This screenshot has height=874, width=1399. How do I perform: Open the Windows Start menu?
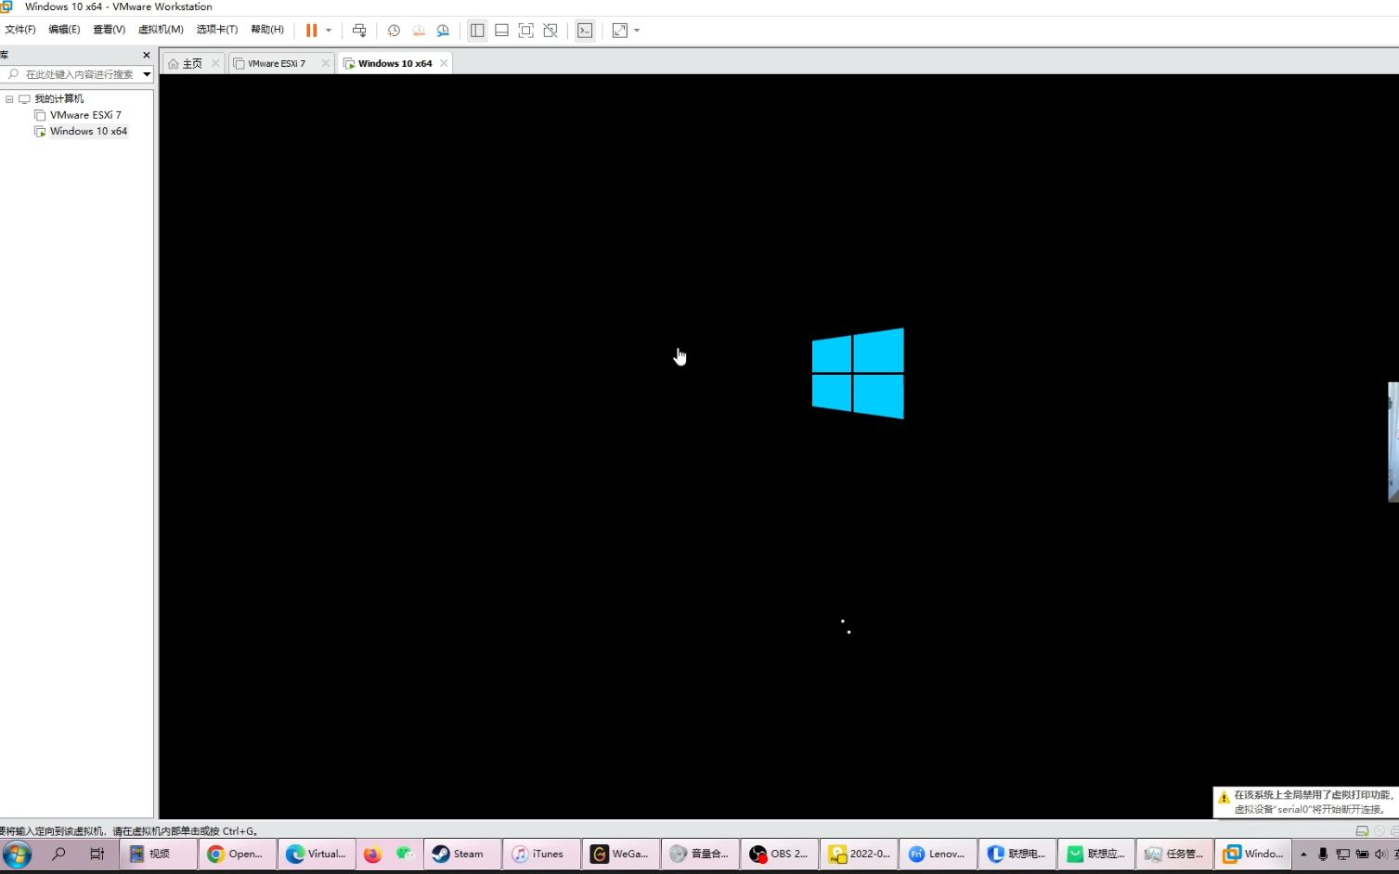tap(17, 854)
